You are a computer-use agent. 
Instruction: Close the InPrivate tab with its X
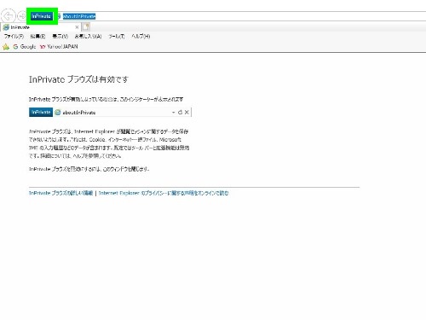pyautogui.click(x=77, y=27)
